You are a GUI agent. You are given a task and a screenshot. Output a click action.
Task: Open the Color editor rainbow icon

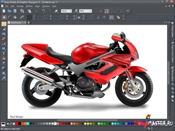[x=8, y=124]
